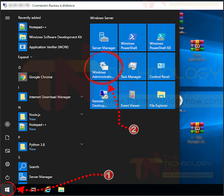
Task: Open the user account icon in Start rail
Action: pyautogui.click(x=7, y=124)
